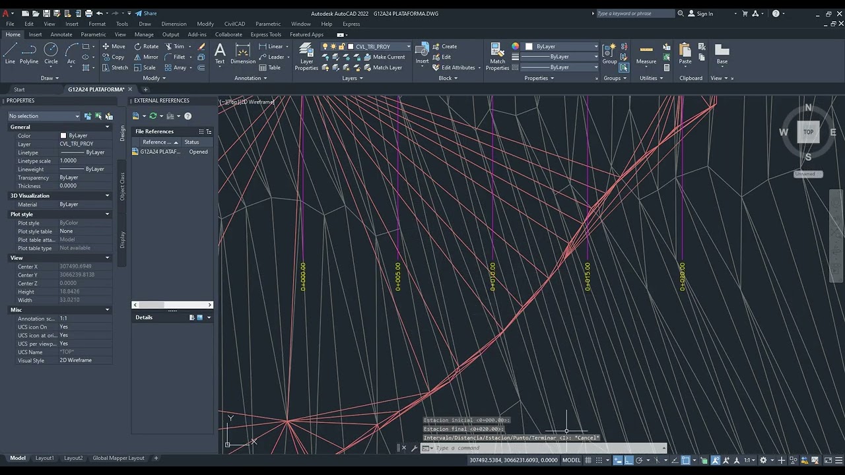Click the Erase tool icon

point(201,46)
